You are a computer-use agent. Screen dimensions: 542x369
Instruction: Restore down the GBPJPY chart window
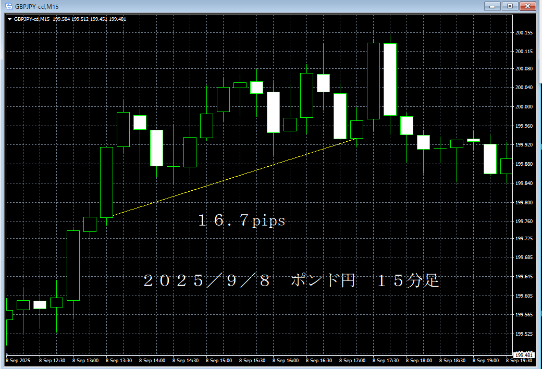click(x=509, y=6)
